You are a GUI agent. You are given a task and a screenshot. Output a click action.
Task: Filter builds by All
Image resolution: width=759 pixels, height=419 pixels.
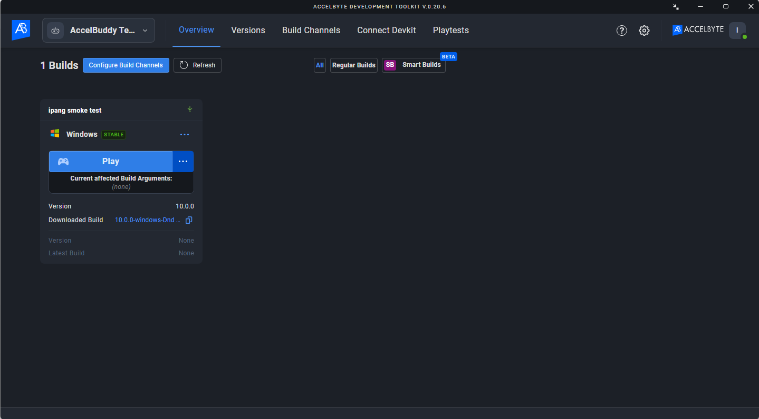320,65
